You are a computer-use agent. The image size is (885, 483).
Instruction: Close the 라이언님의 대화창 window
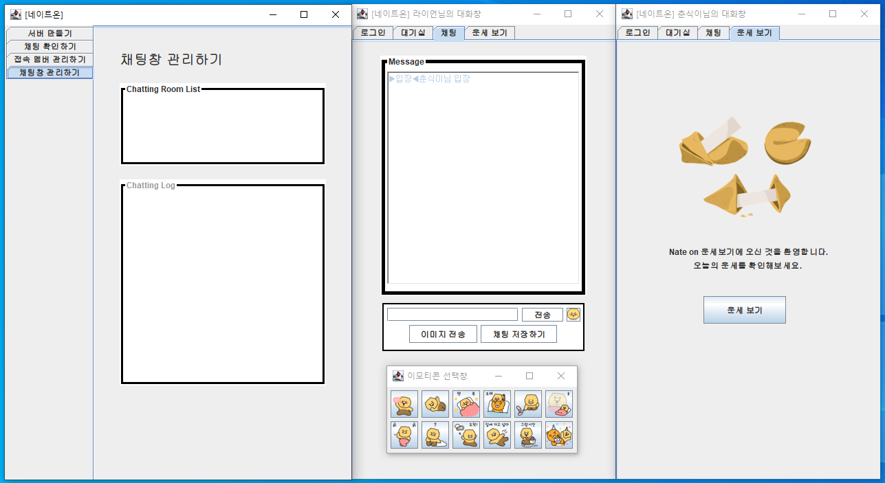point(600,14)
